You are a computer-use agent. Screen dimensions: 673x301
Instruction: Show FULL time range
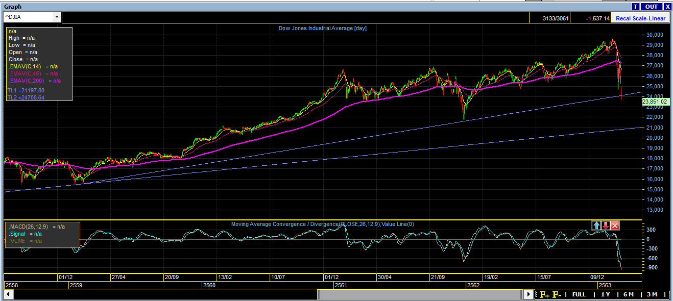coord(579,294)
